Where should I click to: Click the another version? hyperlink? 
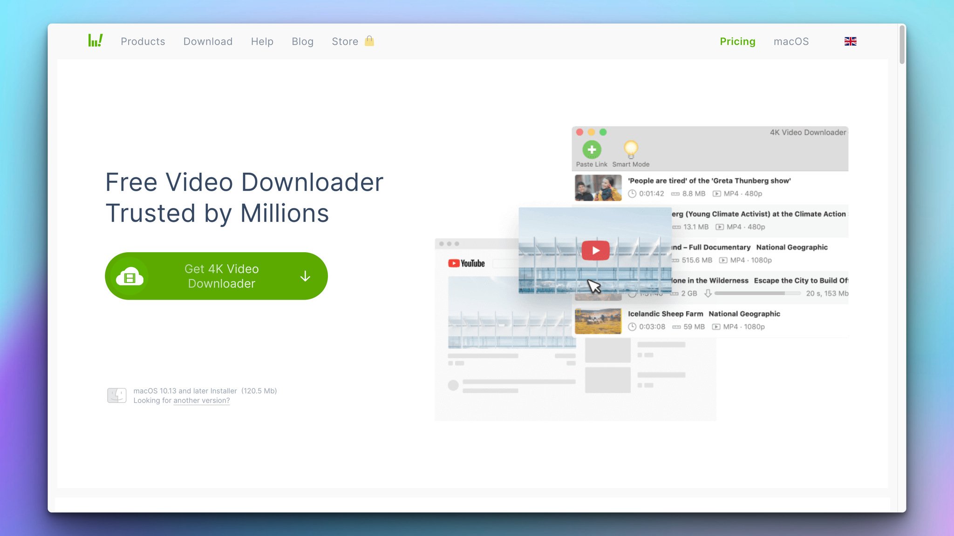(199, 400)
